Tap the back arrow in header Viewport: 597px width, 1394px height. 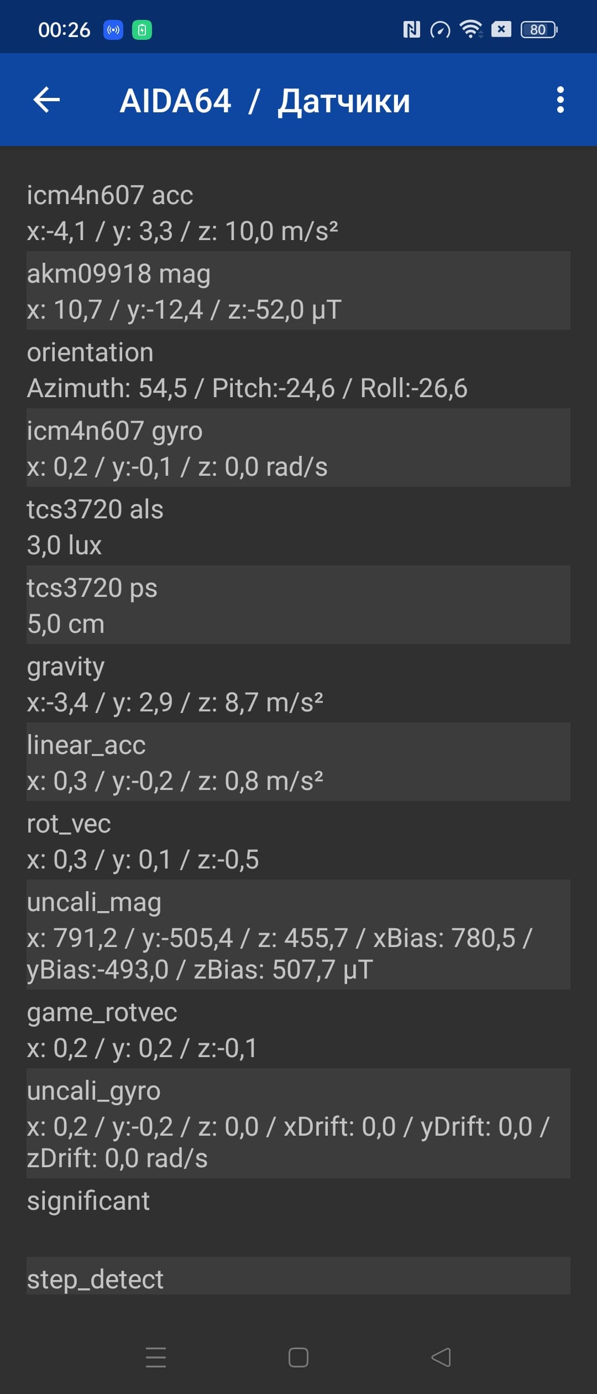point(47,100)
